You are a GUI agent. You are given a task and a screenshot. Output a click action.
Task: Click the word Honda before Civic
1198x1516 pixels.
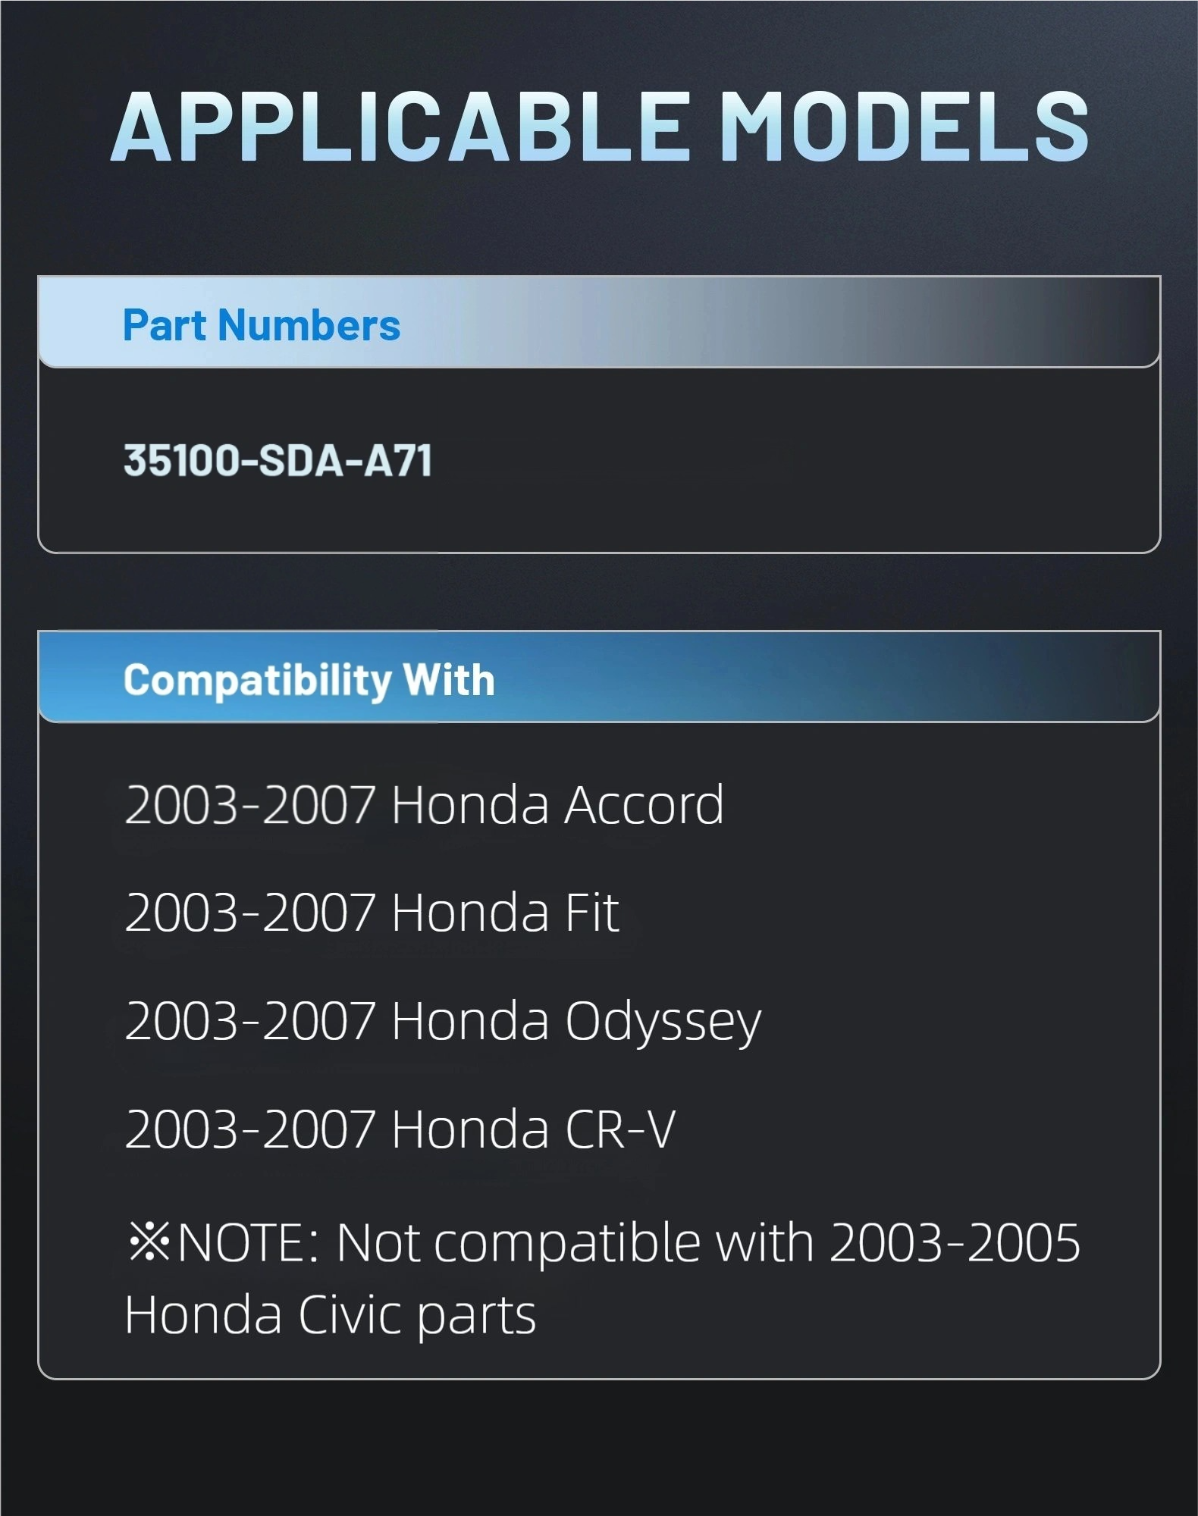point(203,1315)
